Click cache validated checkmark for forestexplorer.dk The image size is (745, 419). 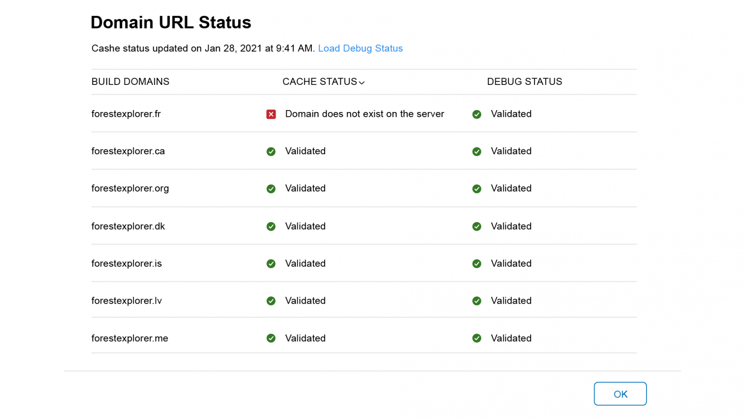pos(271,226)
